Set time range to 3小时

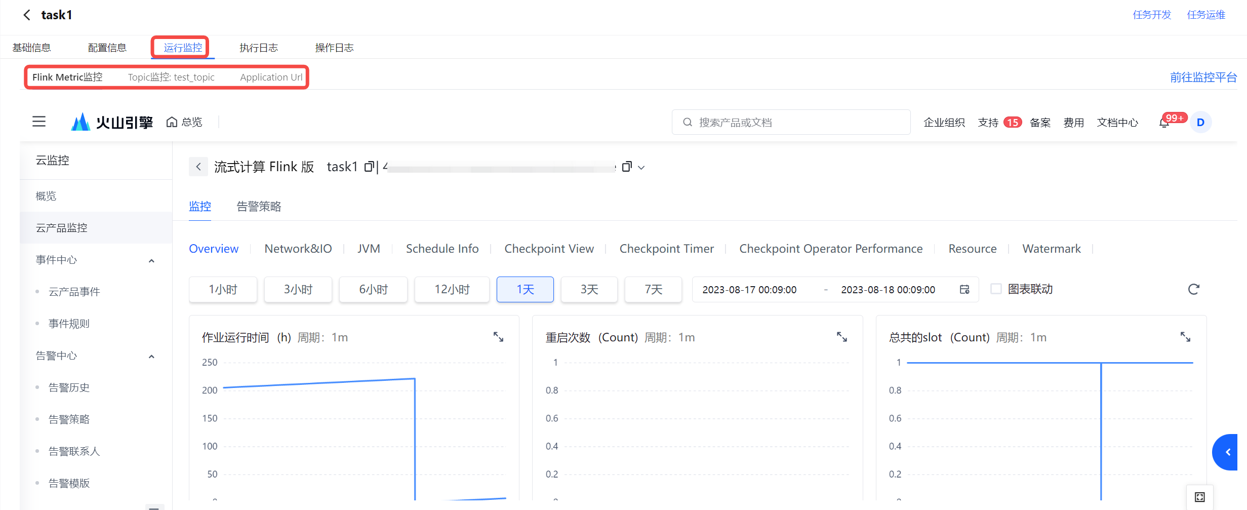click(298, 289)
